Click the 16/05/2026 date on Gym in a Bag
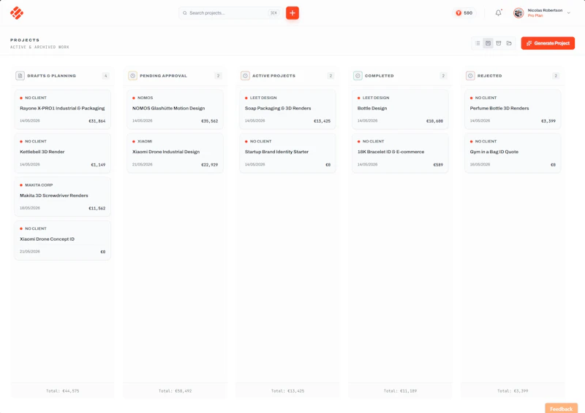585x413 pixels. tap(480, 164)
